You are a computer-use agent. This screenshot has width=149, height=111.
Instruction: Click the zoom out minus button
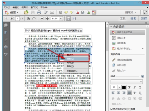coord(42,19)
